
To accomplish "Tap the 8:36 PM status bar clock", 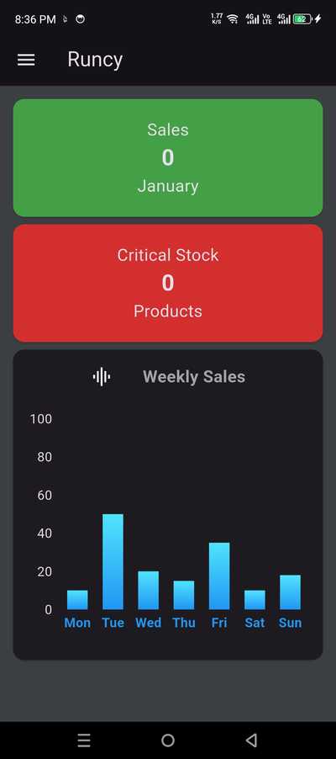I will pyautogui.click(x=35, y=19).
